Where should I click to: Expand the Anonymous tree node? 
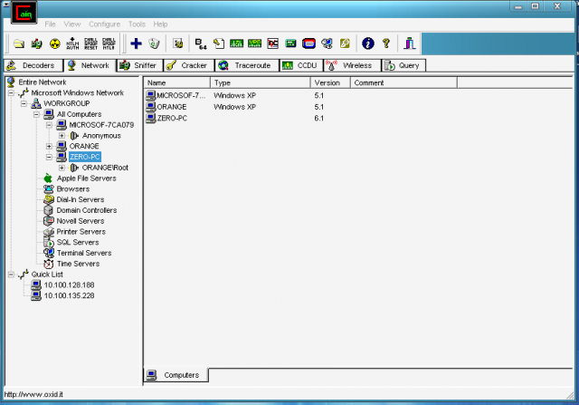[x=62, y=136]
